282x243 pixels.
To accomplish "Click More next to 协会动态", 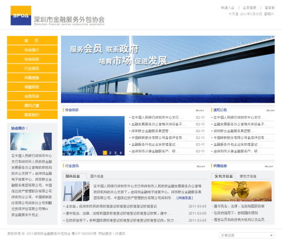I will (200, 110).
